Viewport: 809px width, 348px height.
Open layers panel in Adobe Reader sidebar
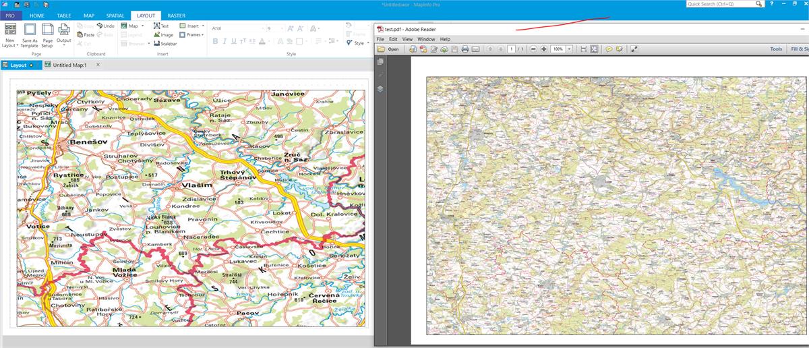pyautogui.click(x=381, y=88)
